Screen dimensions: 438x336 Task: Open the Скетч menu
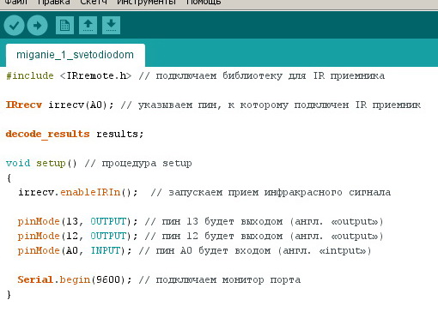[x=94, y=3]
